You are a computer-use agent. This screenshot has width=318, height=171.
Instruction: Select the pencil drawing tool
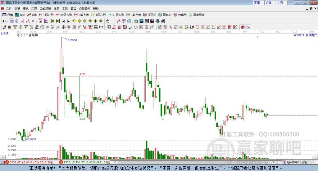pyautogui.click(x=4, y=27)
